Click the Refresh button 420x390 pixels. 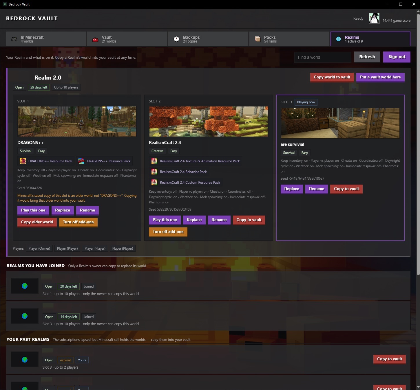[x=367, y=57]
